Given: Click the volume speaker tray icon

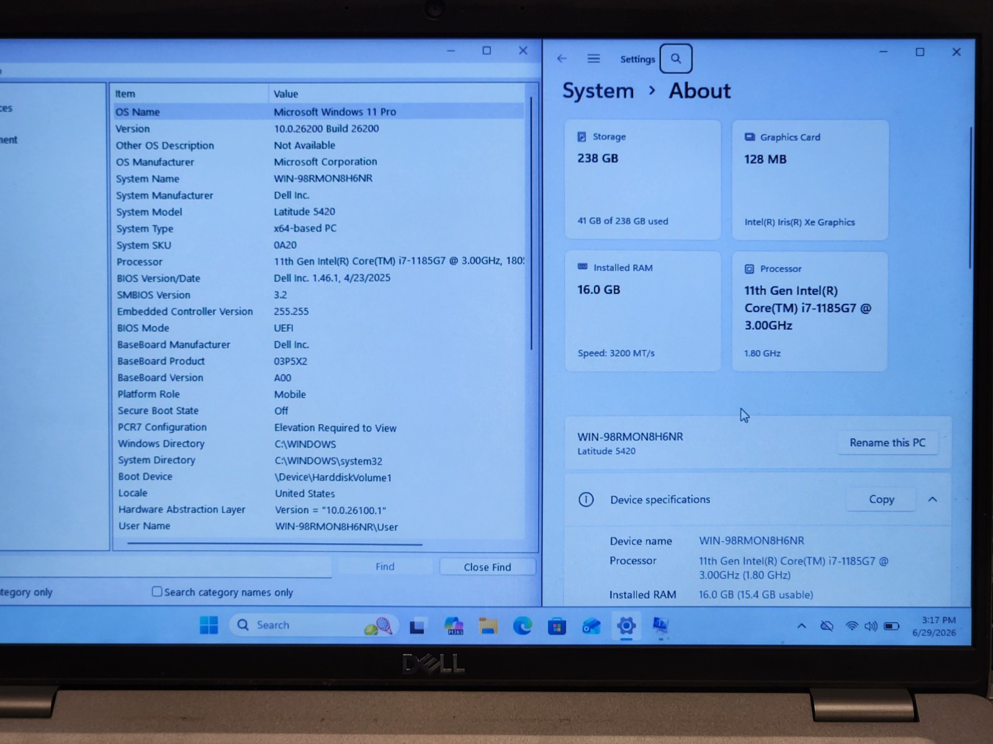Looking at the screenshot, I should tap(871, 626).
